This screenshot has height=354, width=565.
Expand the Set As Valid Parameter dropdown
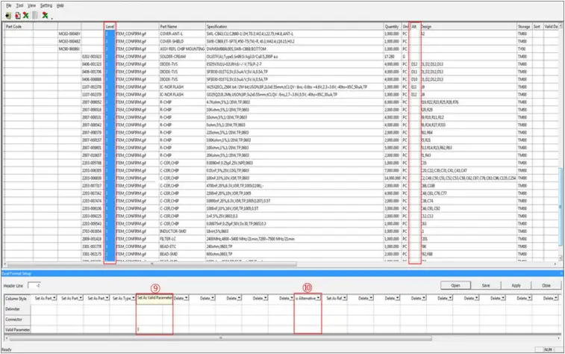154,298
